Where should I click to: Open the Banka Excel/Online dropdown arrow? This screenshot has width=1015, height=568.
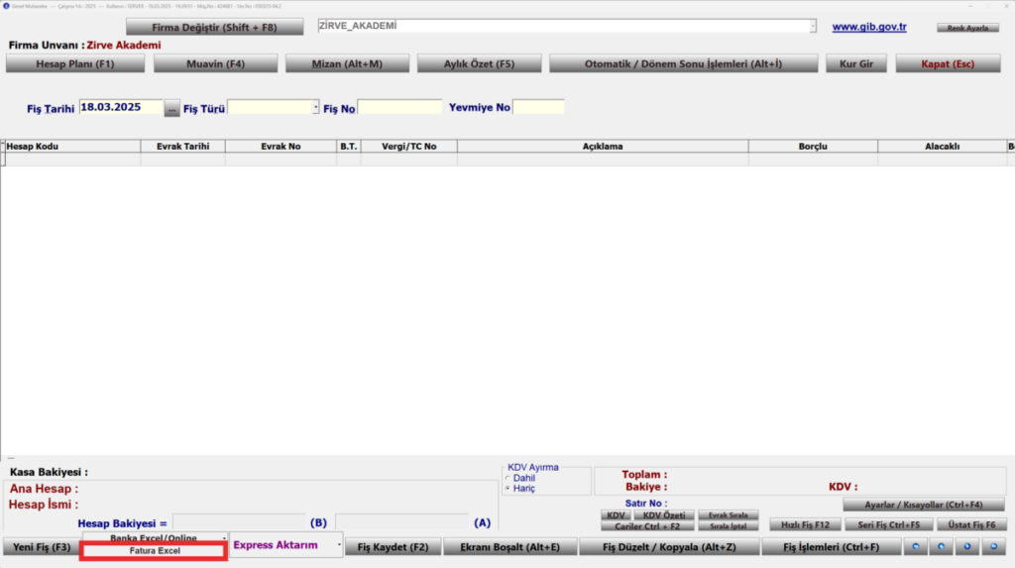click(x=224, y=538)
